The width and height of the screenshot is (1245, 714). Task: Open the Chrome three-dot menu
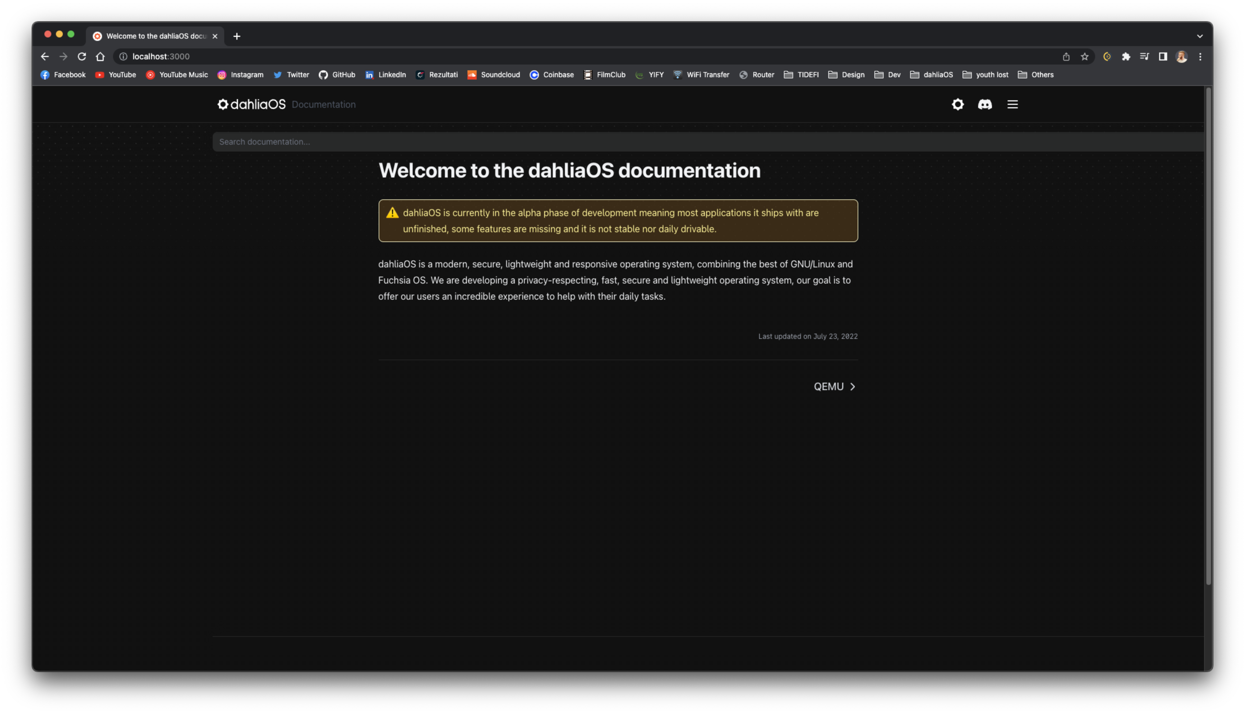click(1200, 56)
